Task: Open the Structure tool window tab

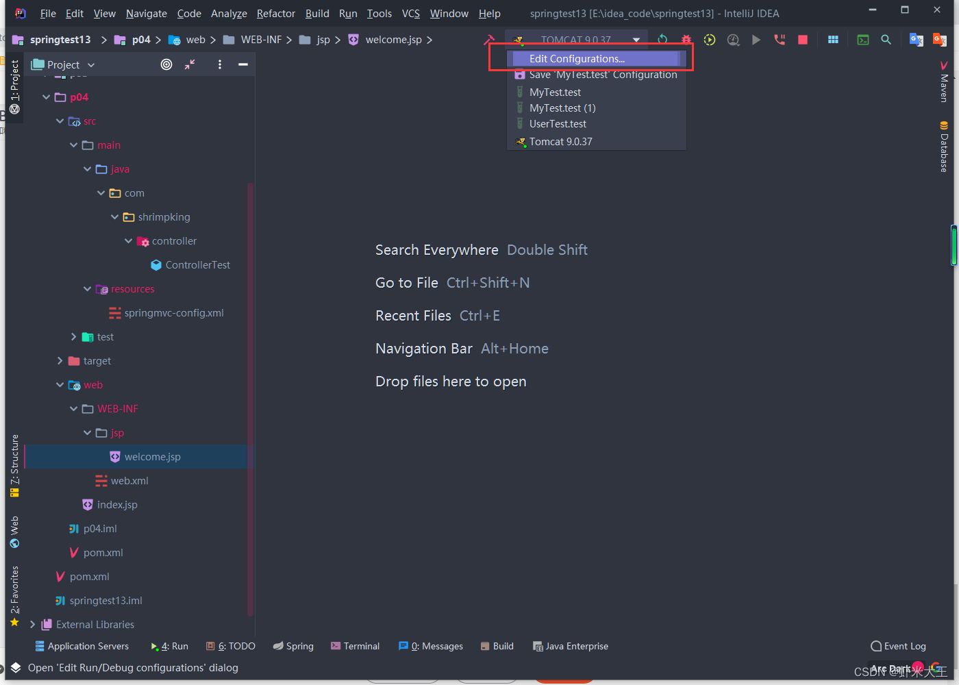Action: click(14, 466)
